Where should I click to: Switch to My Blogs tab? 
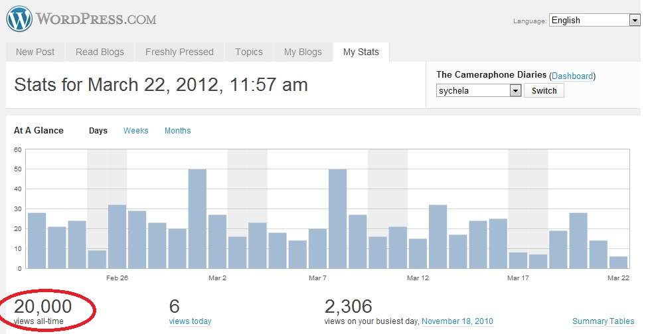(303, 52)
